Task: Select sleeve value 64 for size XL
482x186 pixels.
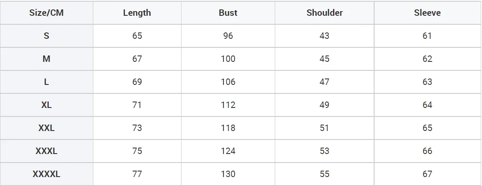Action: 427,105
